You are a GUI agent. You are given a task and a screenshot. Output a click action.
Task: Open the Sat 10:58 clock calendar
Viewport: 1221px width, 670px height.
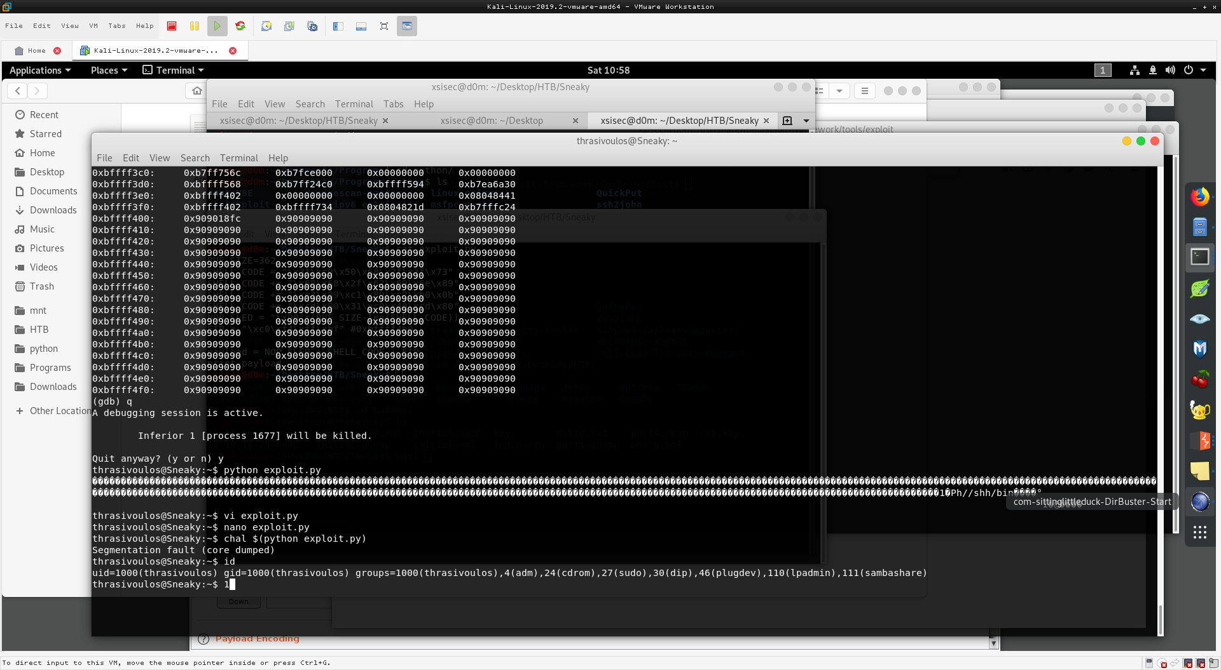[x=609, y=70]
